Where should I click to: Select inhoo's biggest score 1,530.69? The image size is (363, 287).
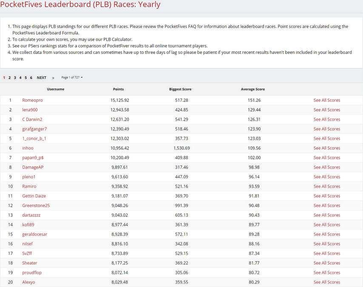pyautogui.click(x=182, y=148)
